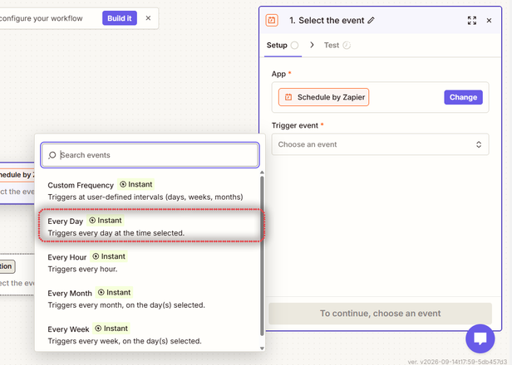Image resolution: width=512 pixels, height=365 pixels.
Task: Click the App field label
Action: (278, 74)
